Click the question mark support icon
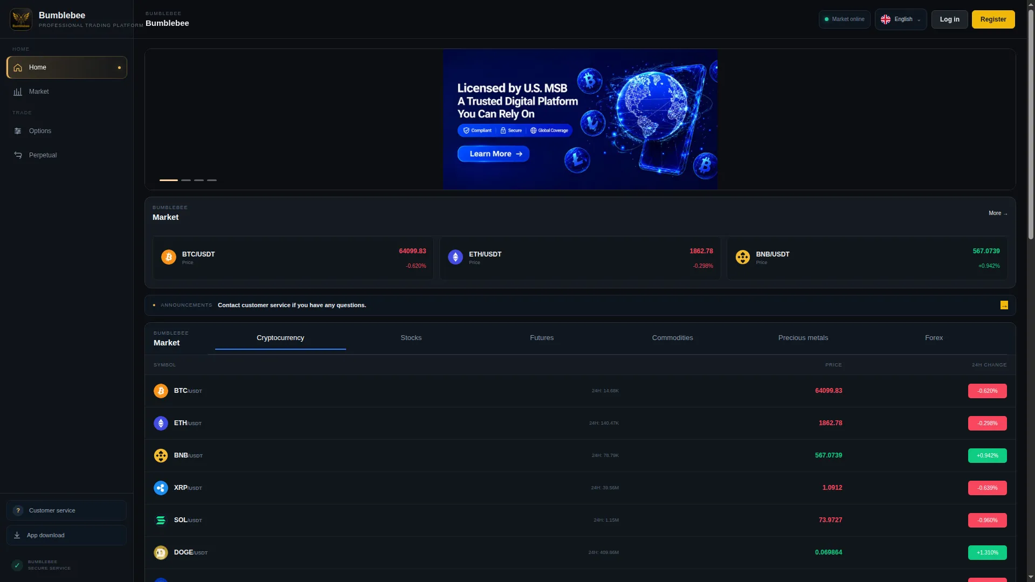This screenshot has height=582, width=1035. 18,510
